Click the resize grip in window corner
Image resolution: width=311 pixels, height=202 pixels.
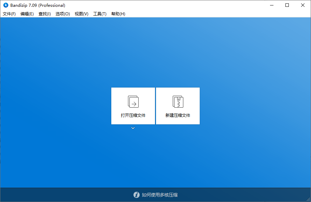coord(308,199)
